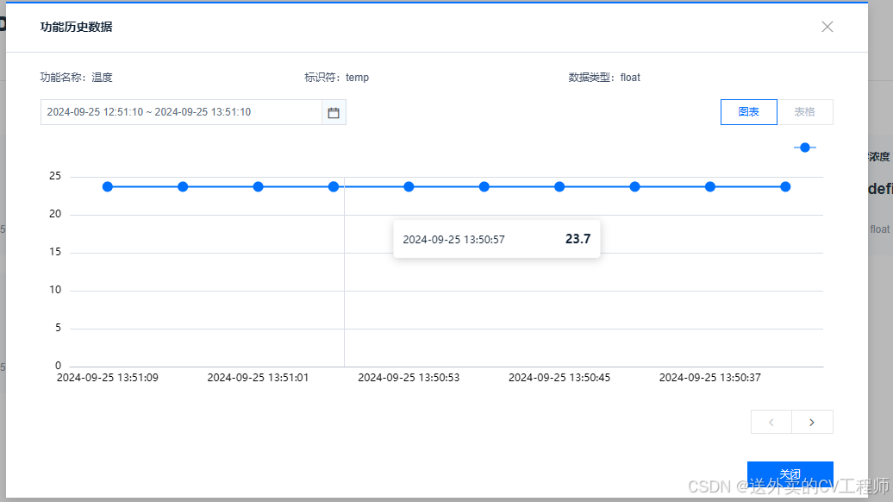This screenshot has width=893, height=502.
Task: Click x-axis label 2024-09-25 13:50:37
Action: pyautogui.click(x=710, y=377)
